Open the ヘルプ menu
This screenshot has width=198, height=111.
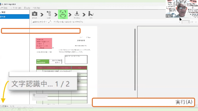pyautogui.click(x=36, y=8)
